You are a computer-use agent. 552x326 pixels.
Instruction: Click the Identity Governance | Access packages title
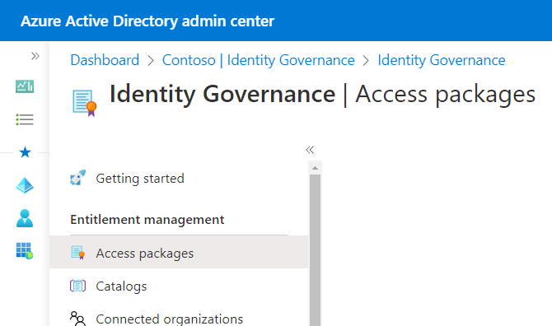click(x=322, y=94)
